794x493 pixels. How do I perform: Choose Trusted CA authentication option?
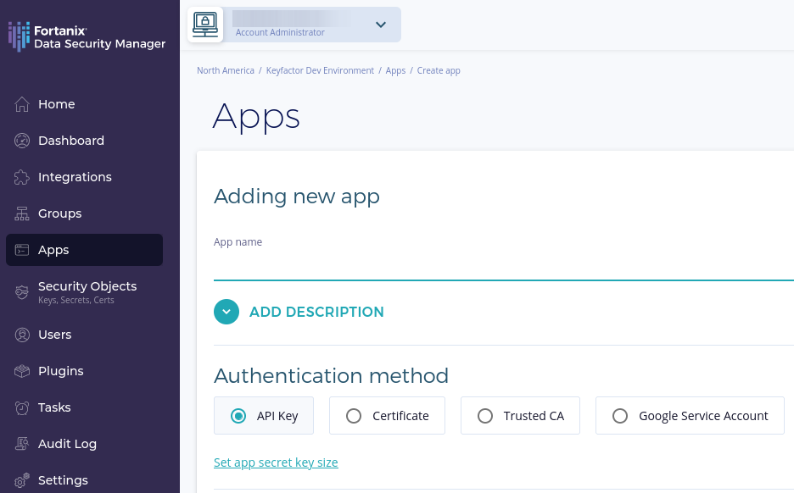485,416
